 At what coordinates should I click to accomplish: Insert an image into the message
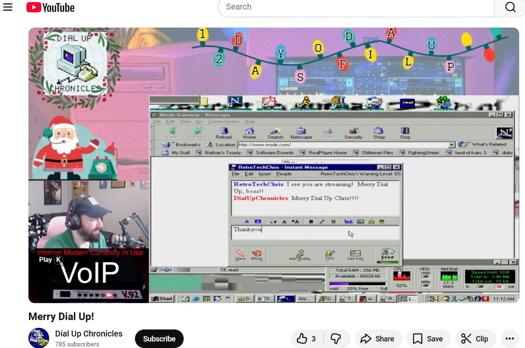pos(360,222)
